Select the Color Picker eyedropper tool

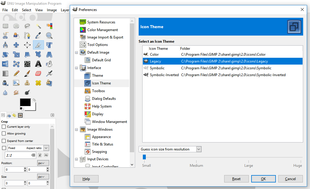click(38, 36)
